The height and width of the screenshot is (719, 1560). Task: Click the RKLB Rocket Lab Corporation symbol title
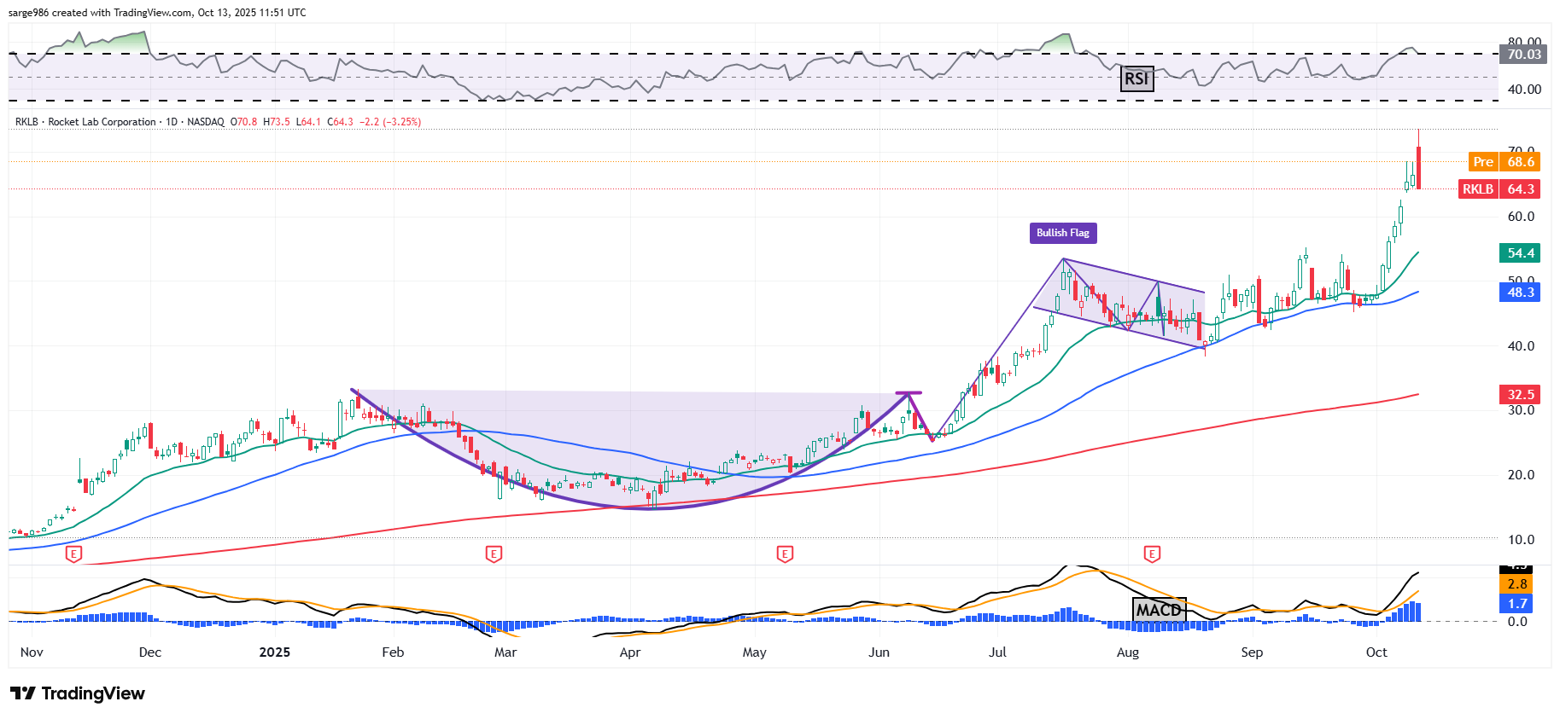(85, 122)
